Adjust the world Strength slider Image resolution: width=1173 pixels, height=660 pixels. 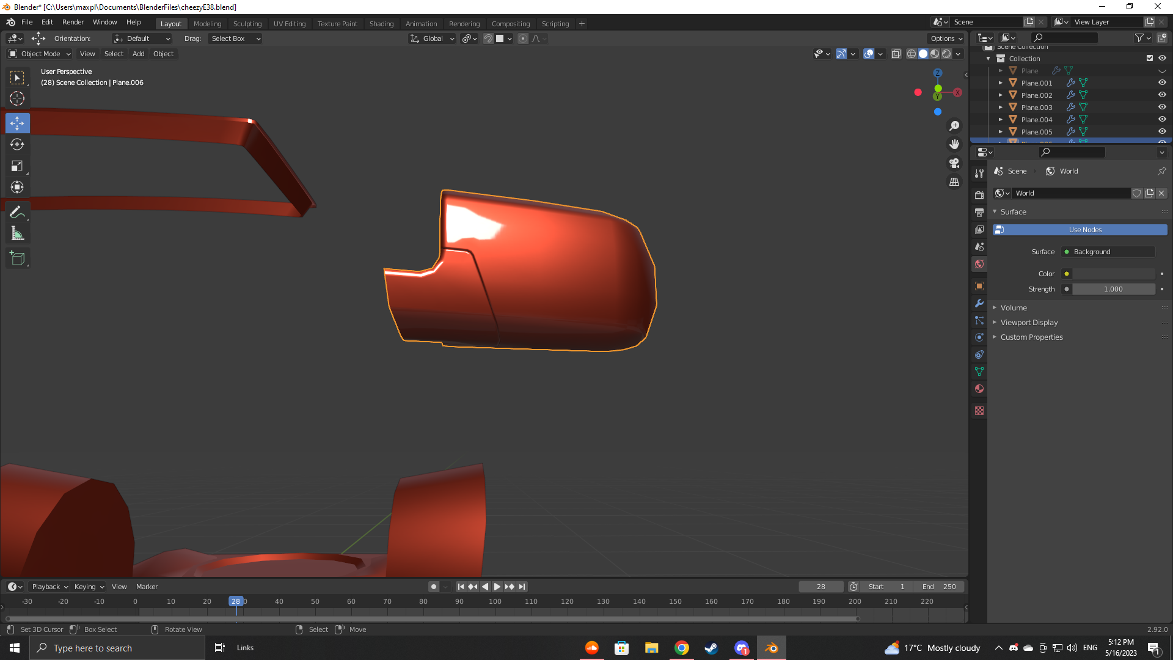(x=1113, y=289)
